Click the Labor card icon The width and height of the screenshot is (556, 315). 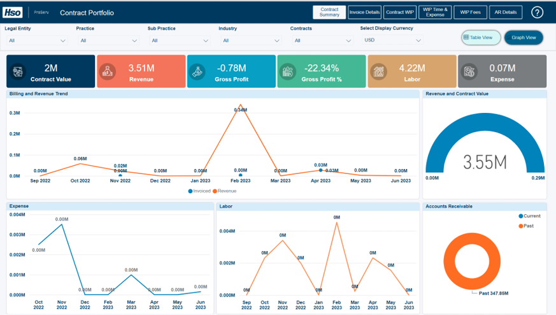[379, 71]
